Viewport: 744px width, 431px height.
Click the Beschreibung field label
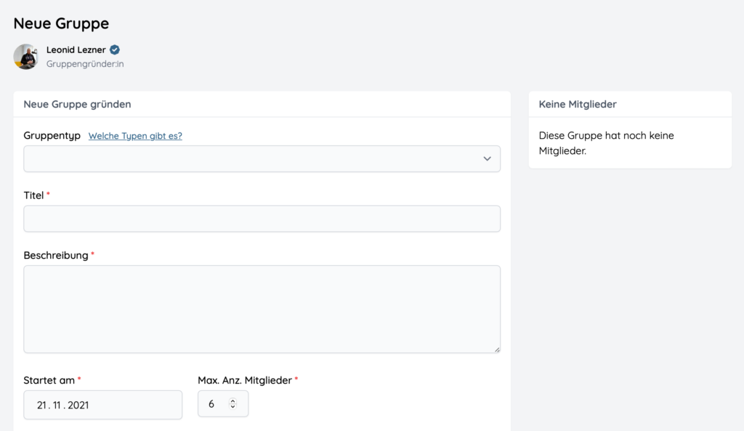tap(56, 255)
